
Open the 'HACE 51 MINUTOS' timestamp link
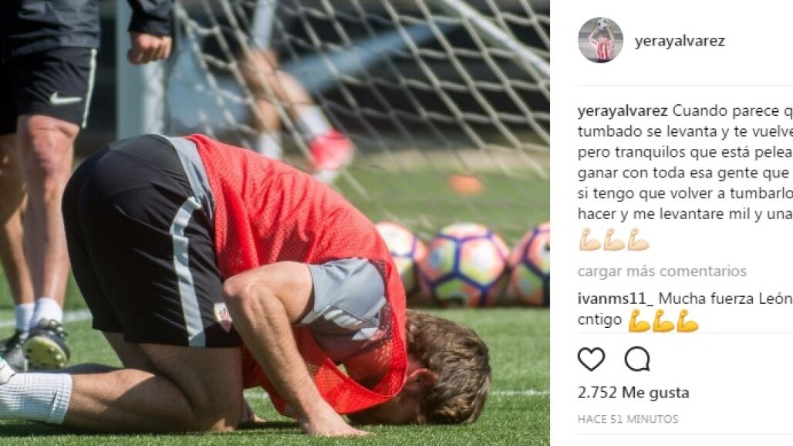click(628, 419)
